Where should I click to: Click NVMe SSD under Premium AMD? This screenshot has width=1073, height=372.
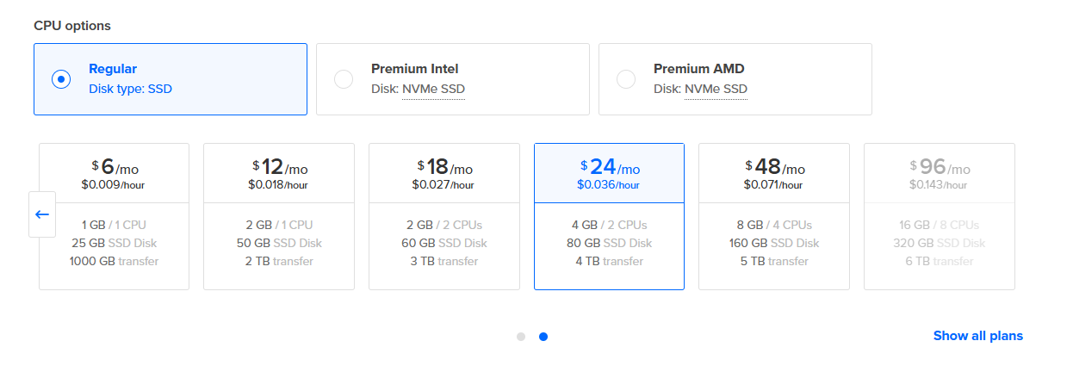716,89
